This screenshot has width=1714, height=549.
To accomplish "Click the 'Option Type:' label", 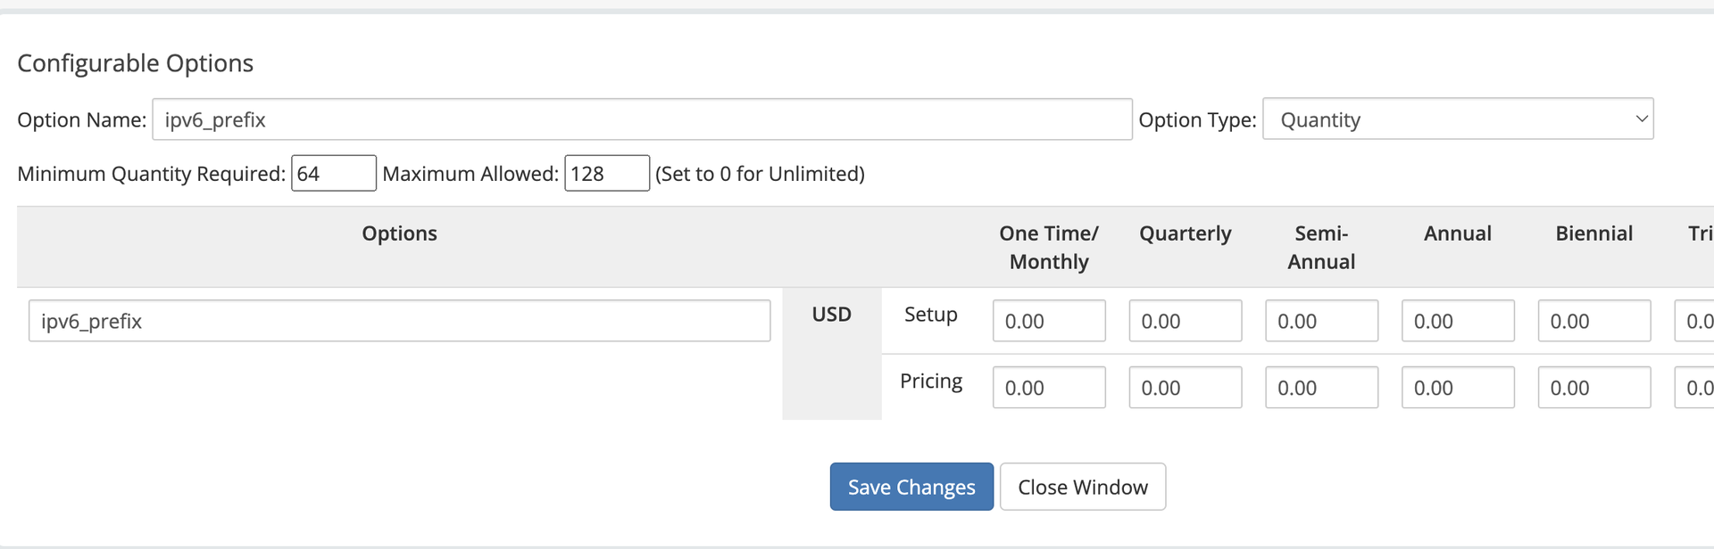I will [x=1197, y=120].
